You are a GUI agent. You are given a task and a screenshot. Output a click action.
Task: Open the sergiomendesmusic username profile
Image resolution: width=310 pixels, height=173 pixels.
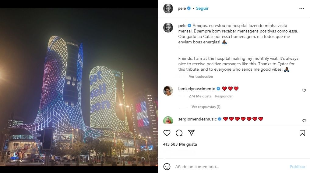pos(197,119)
